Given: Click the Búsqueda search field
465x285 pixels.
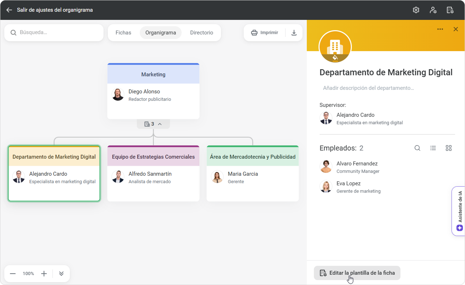Looking at the screenshot, I should (x=57, y=33).
